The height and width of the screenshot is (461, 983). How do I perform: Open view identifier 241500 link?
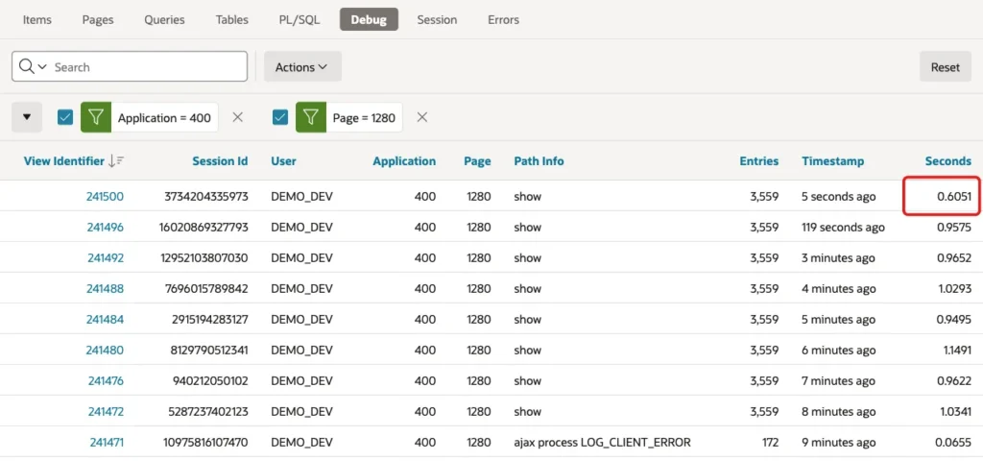(x=105, y=196)
